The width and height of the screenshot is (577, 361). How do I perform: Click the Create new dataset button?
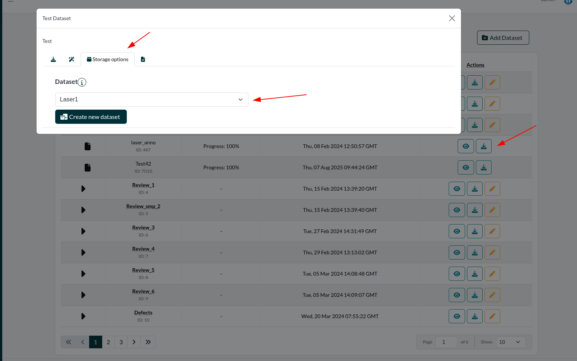(x=91, y=117)
